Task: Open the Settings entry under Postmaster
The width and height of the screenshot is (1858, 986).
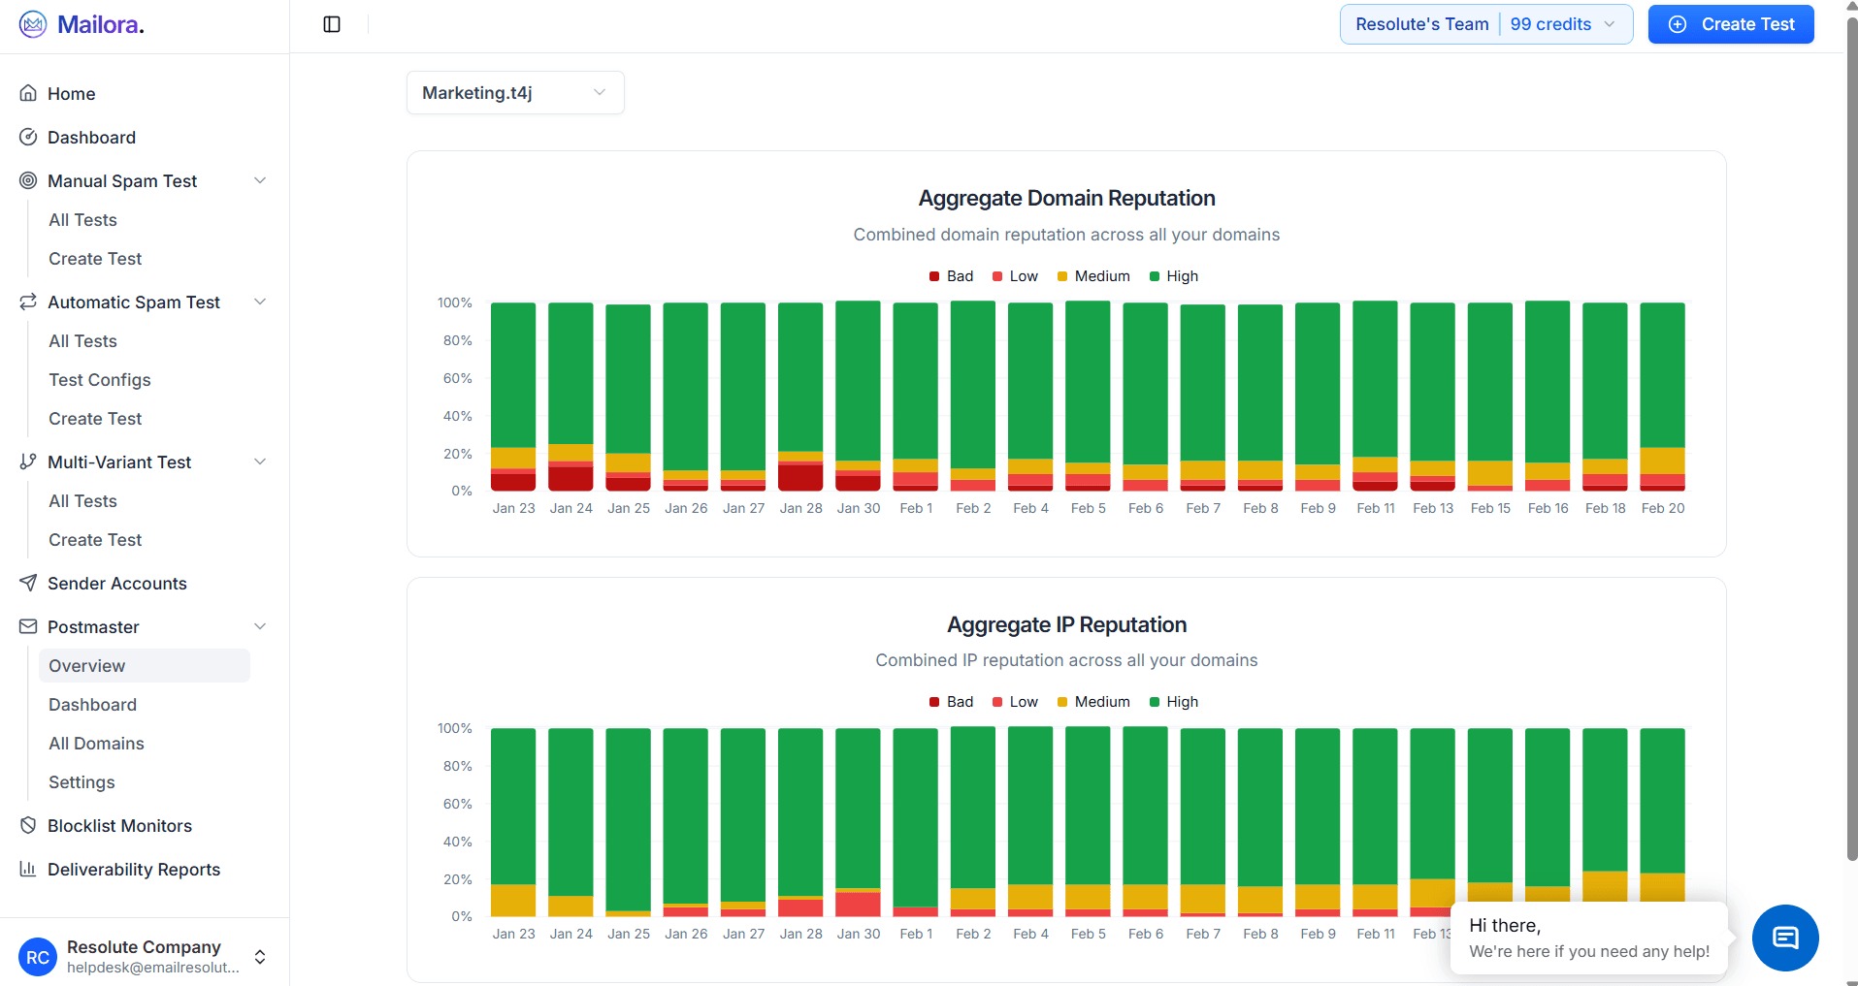Action: (x=81, y=781)
